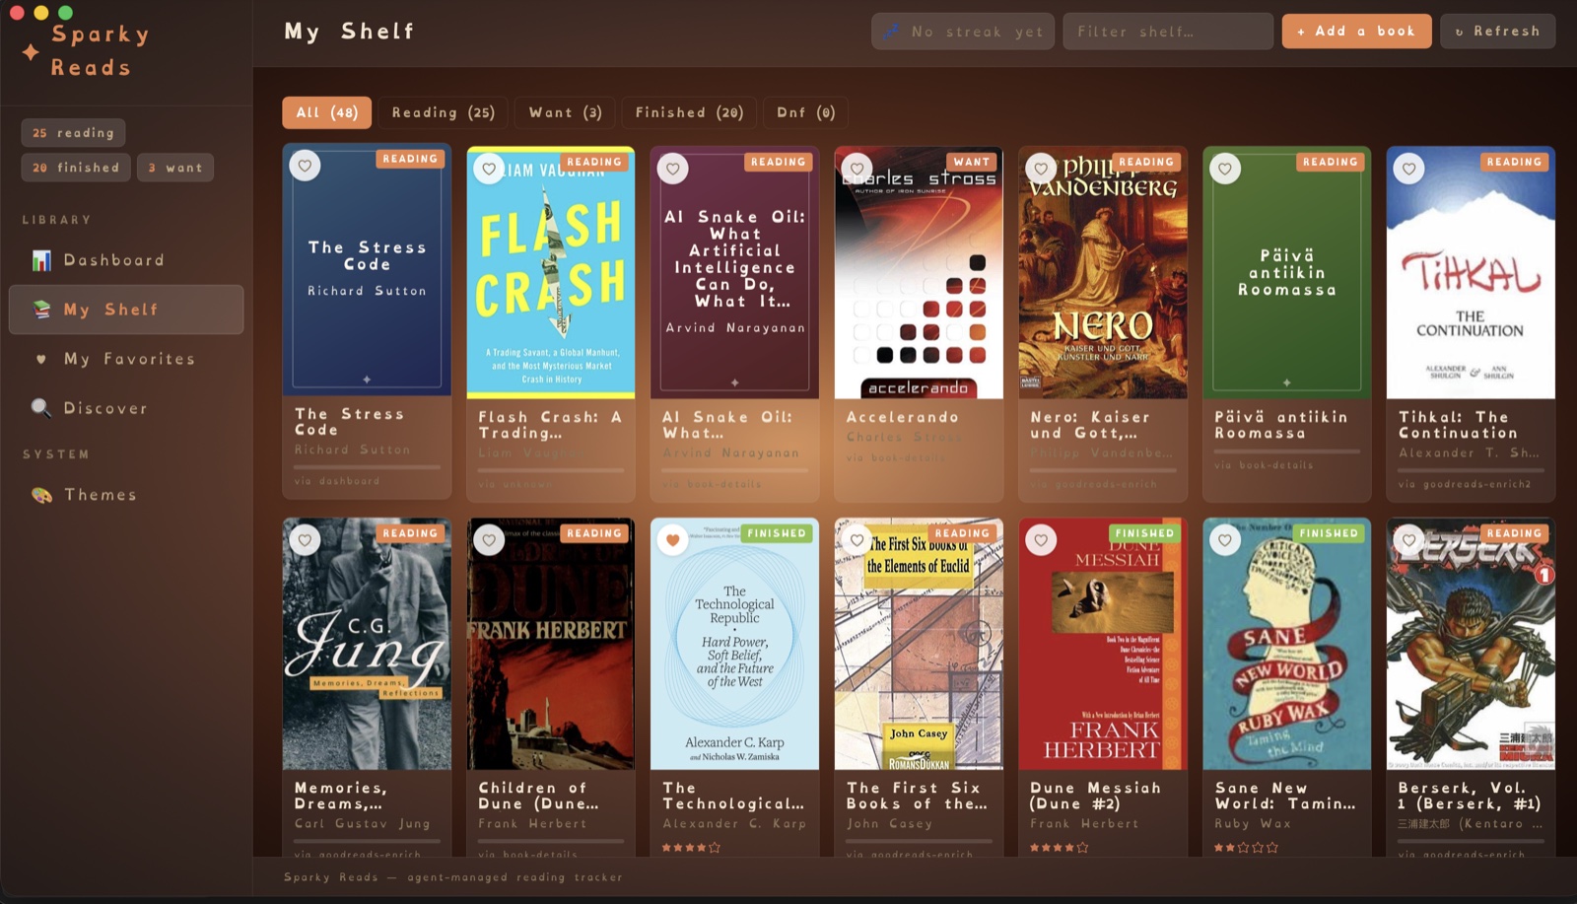Open Nero book cover by Vandenberg

click(x=1103, y=273)
